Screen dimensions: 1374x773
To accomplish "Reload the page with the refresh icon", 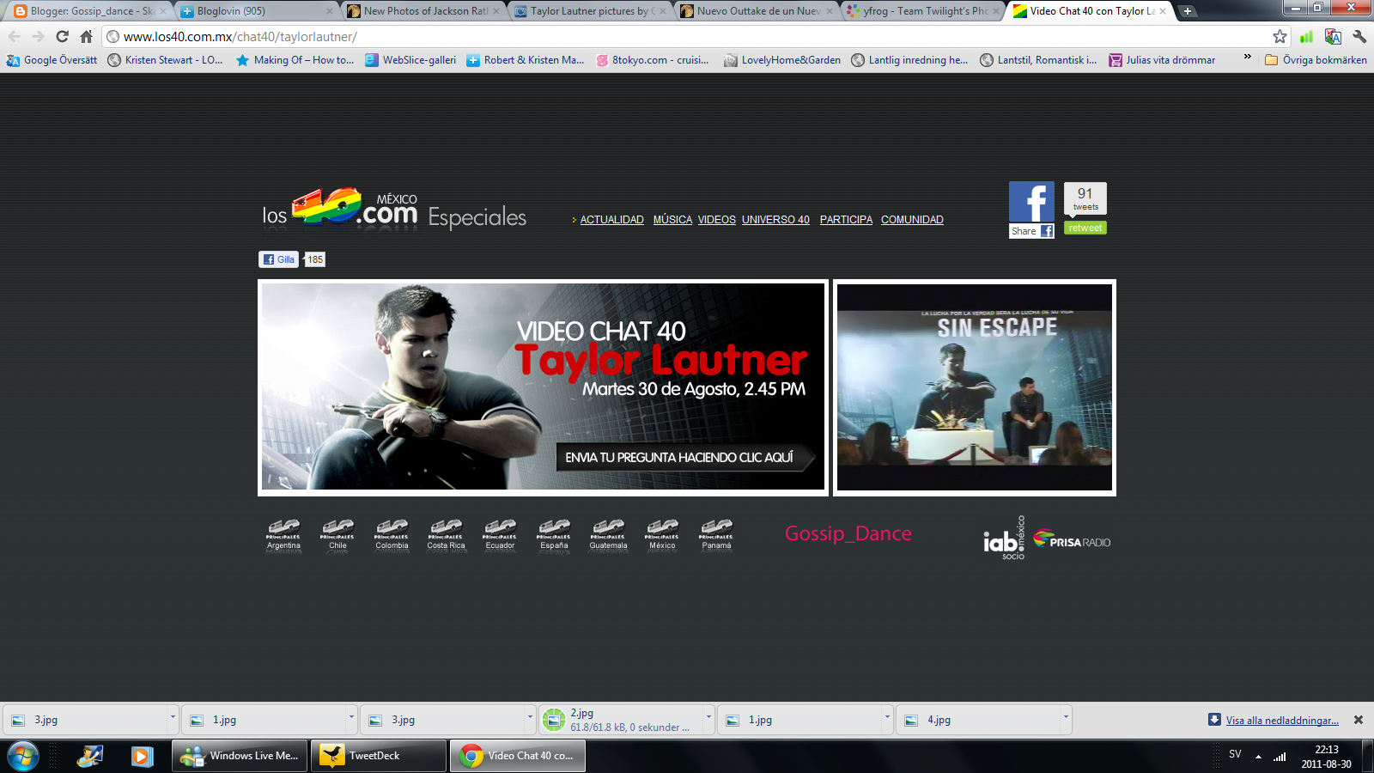I will tap(62, 36).
